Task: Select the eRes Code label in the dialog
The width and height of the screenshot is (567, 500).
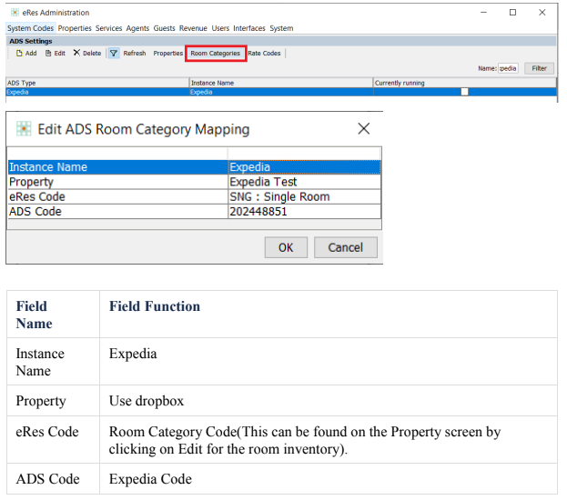Action: coord(118,196)
